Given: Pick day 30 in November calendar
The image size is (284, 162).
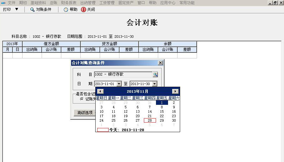Looking at the screenshot, I should click(x=174, y=120).
